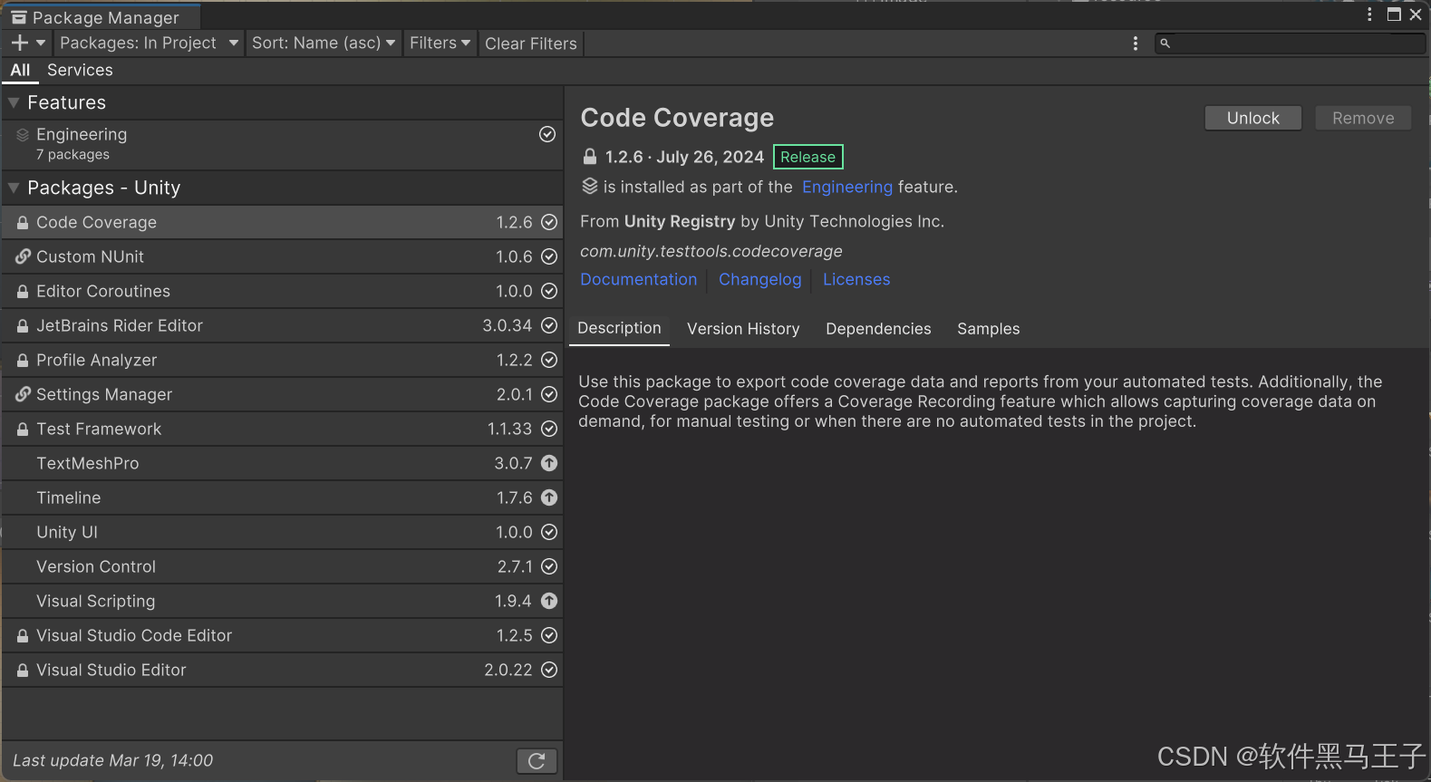Select the Test Framework package
Screen dimensions: 1431x782
click(x=282, y=429)
